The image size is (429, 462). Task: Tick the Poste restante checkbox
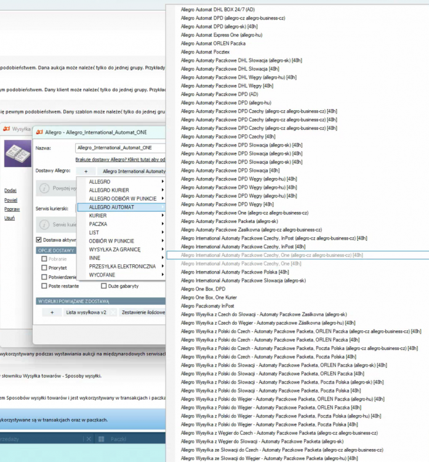click(44, 286)
